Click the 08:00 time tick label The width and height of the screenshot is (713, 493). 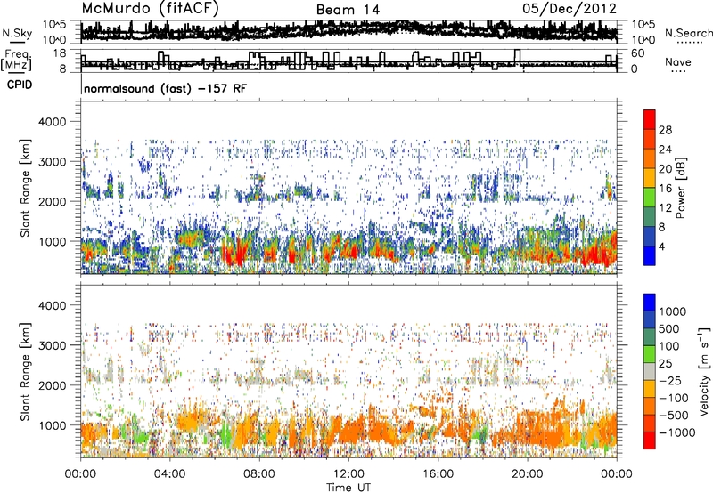tap(259, 474)
